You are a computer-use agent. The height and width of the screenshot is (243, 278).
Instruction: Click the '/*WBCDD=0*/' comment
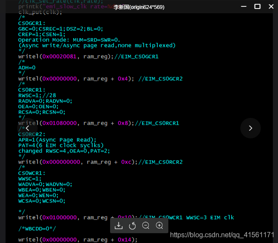(x=37, y=228)
